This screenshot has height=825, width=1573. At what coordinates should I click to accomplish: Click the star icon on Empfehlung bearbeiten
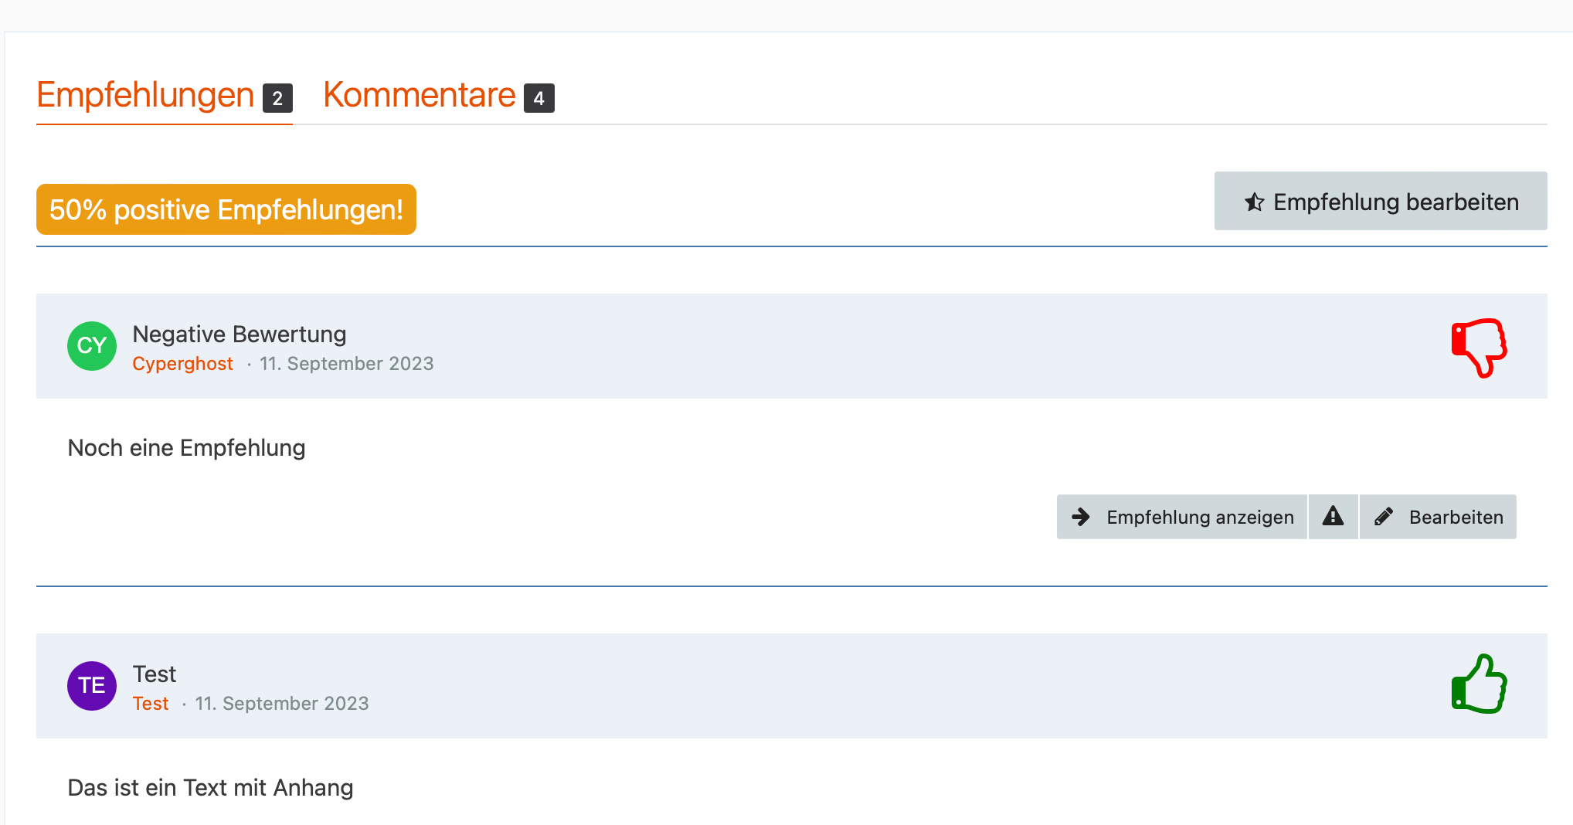point(1254,202)
